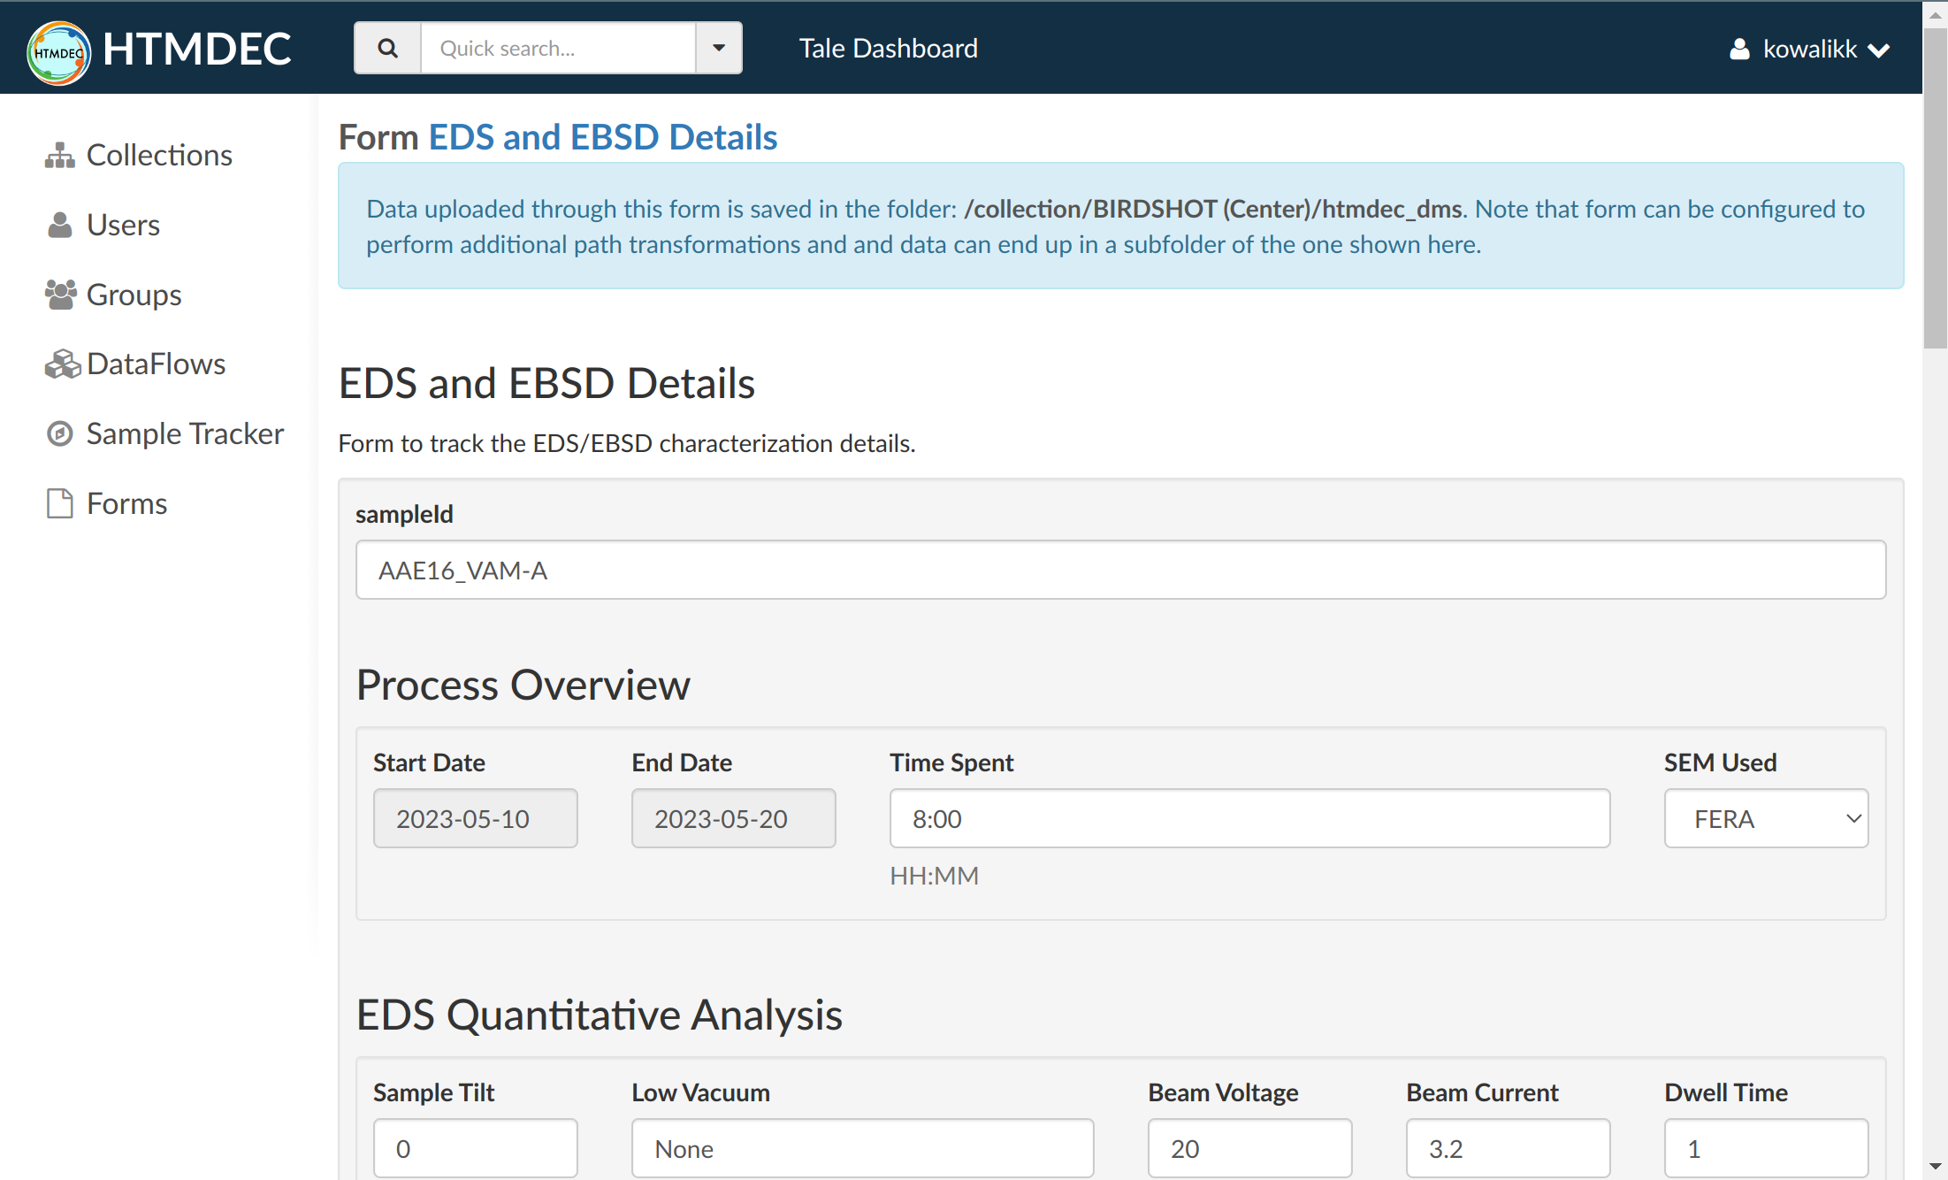Click the HTMDEC logo
The image size is (1948, 1180).
tap(58, 51)
